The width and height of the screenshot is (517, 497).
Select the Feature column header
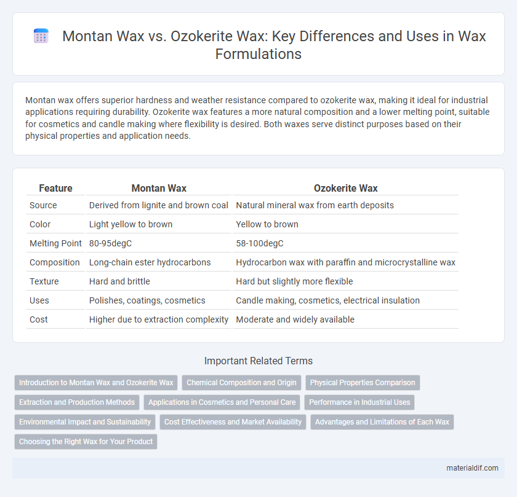pyautogui.click(x=56, y=188)
